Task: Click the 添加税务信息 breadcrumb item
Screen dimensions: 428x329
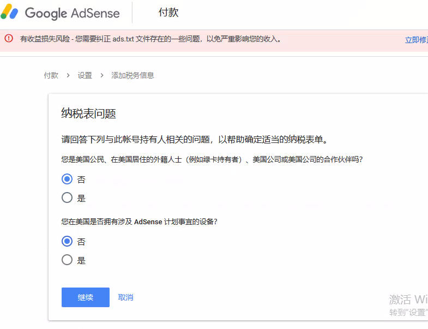Action: point(133,75)
